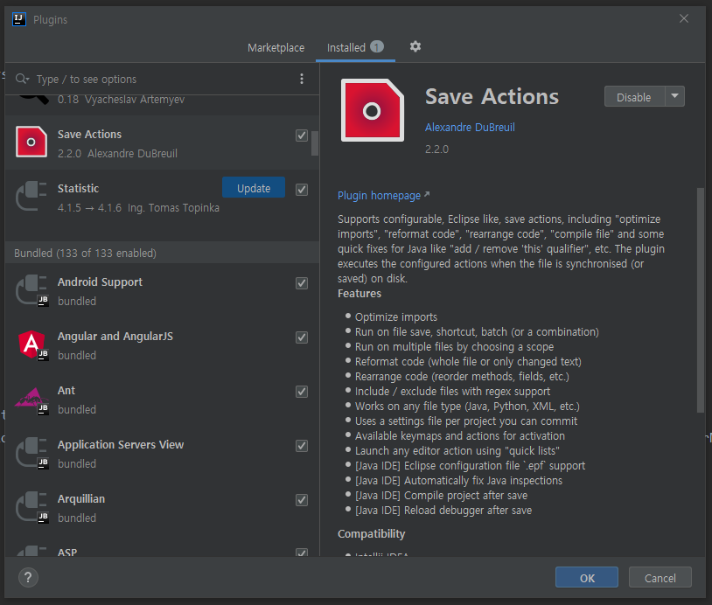712x605 pixels.
Task: Uncheck the Arquillian plugin checkbox
Action: coord(302,500)
